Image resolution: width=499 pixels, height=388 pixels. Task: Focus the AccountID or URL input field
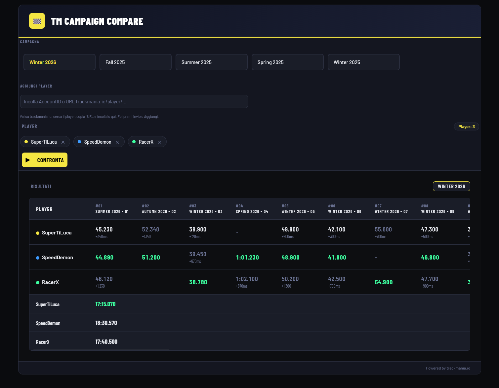coord(134,101)
